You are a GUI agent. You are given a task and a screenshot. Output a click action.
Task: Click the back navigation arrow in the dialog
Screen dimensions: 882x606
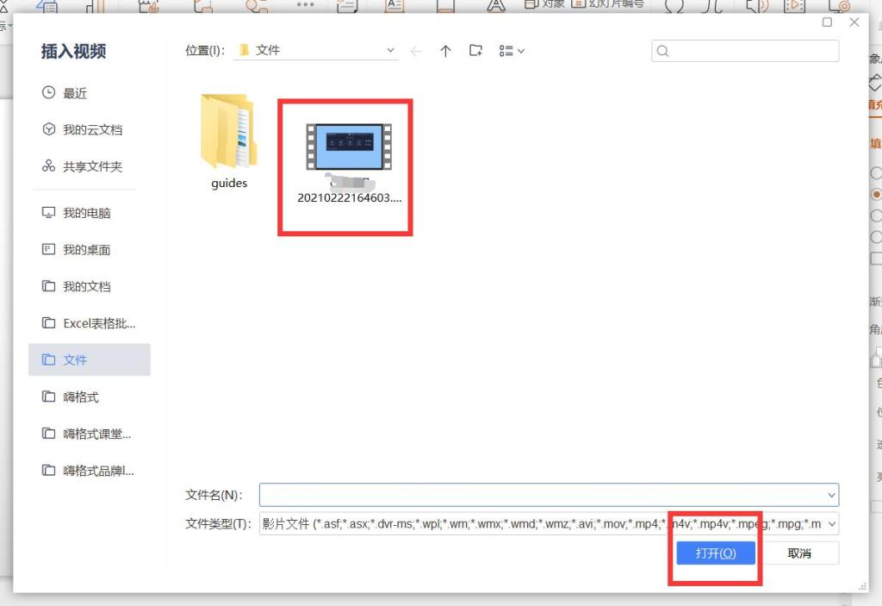pos(417,50)
